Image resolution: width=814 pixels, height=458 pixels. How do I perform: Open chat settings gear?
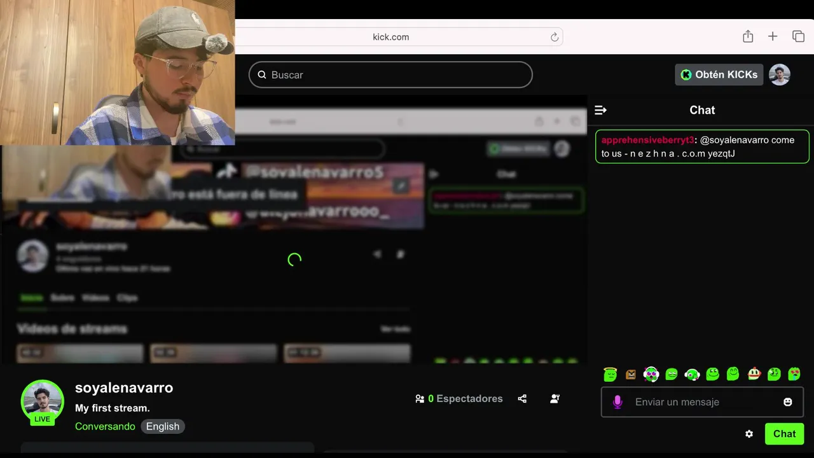(x=749, y=434)
